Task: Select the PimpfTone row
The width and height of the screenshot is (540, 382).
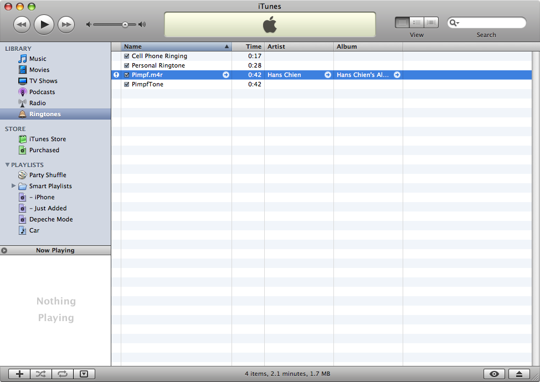Action: click(322, 84)
